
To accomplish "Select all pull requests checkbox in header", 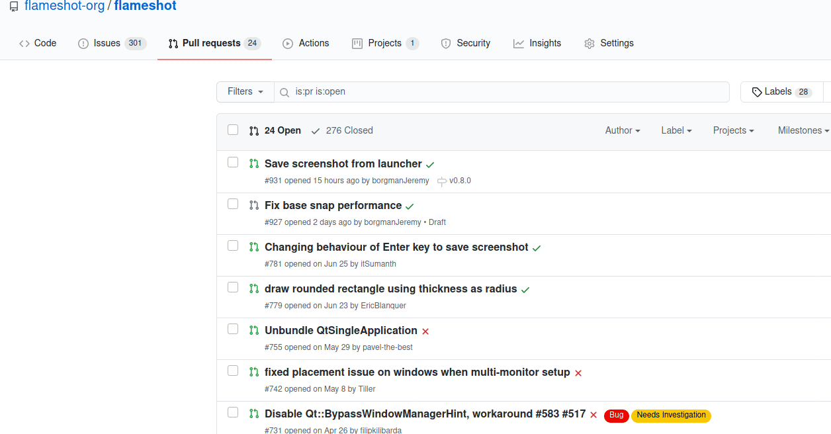I will click(233, 130).
